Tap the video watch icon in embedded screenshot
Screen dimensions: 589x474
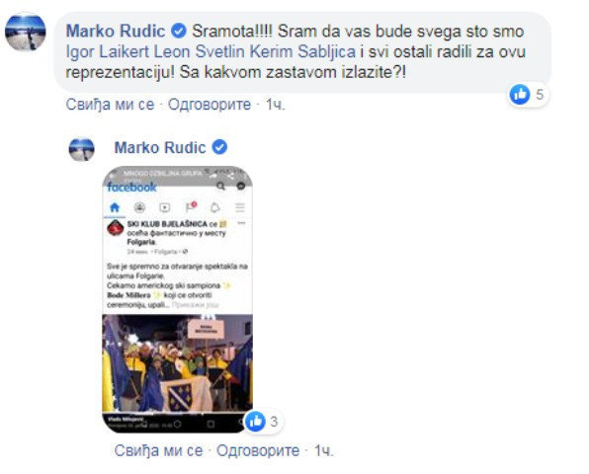164,207
